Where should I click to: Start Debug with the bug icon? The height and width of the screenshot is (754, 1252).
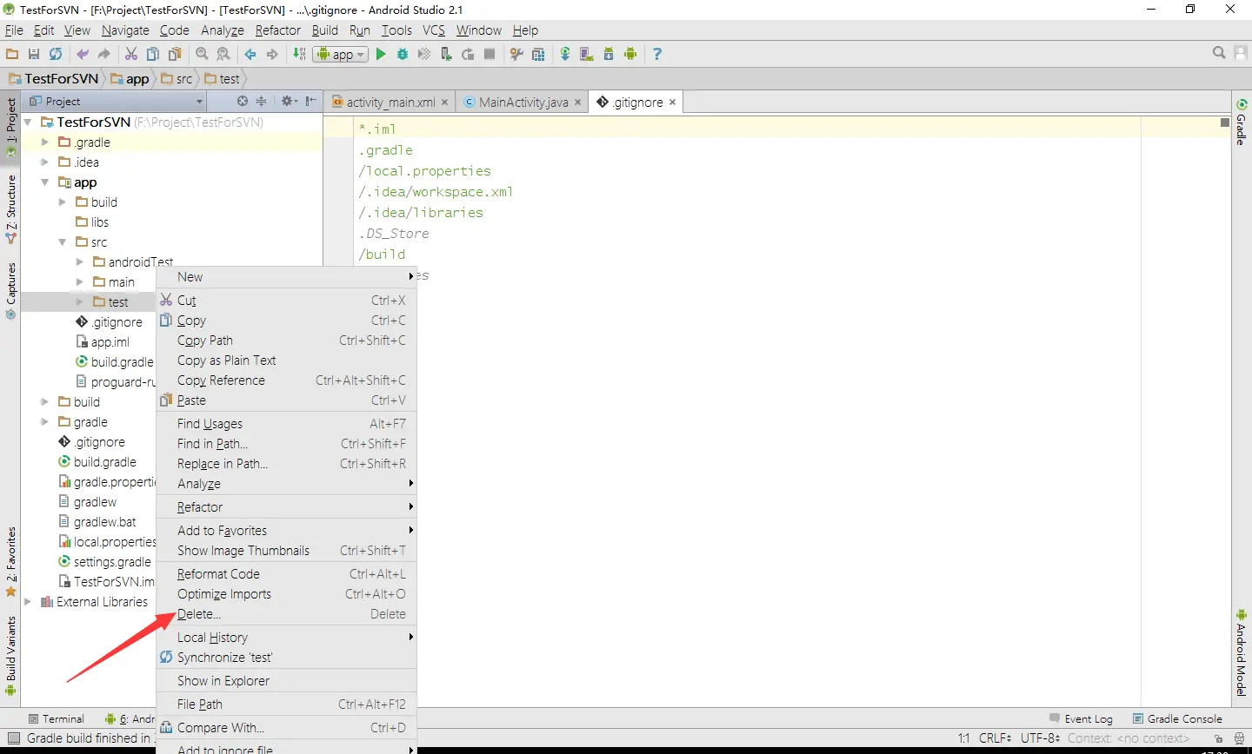(403, 54)
